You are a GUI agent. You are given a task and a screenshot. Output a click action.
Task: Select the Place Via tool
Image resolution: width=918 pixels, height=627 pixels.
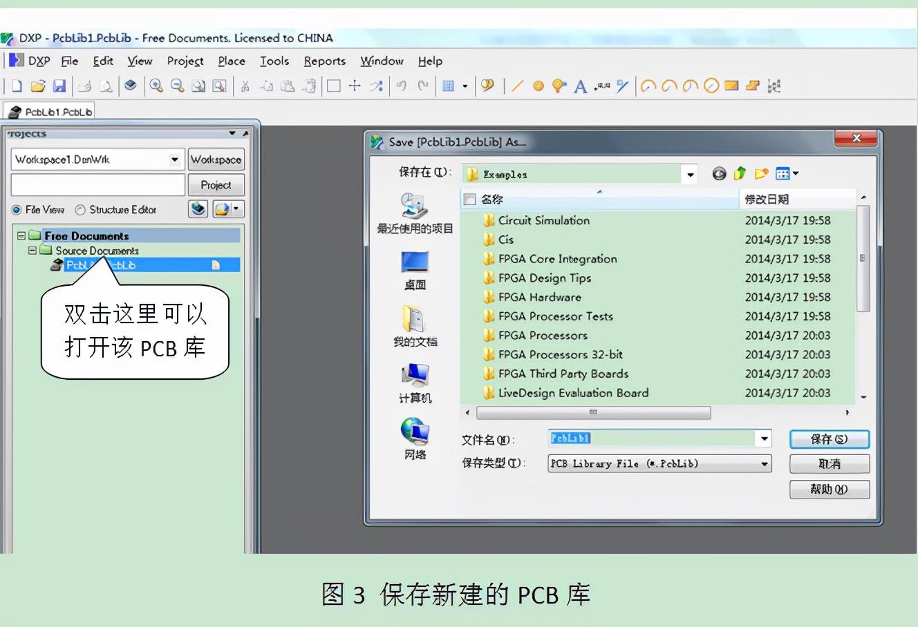pyautogui.click(x=559, y=86)
